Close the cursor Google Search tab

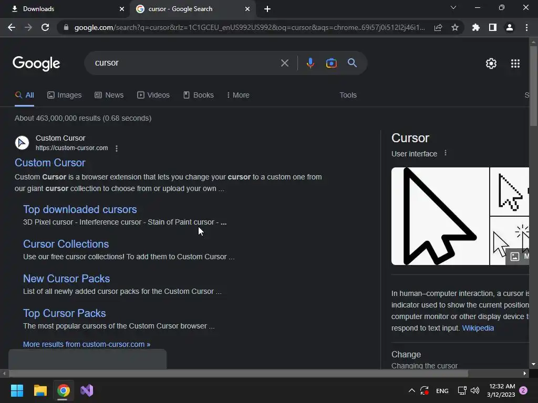pyautogui.click(x=247, y=9)
